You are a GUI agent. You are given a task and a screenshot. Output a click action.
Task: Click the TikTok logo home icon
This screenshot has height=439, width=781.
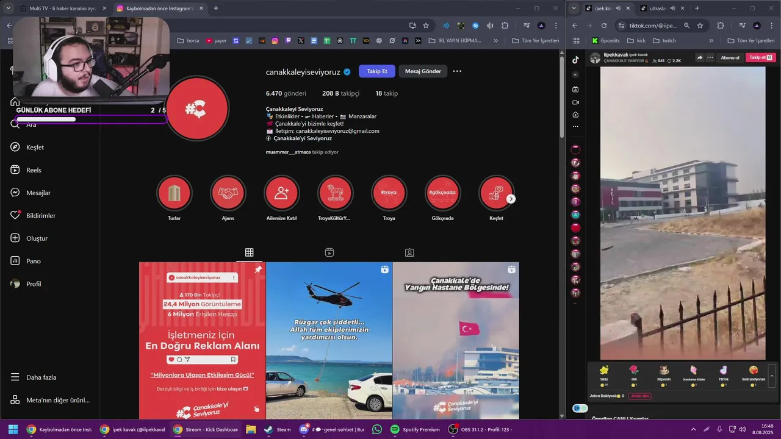click(x=575, y=59)
